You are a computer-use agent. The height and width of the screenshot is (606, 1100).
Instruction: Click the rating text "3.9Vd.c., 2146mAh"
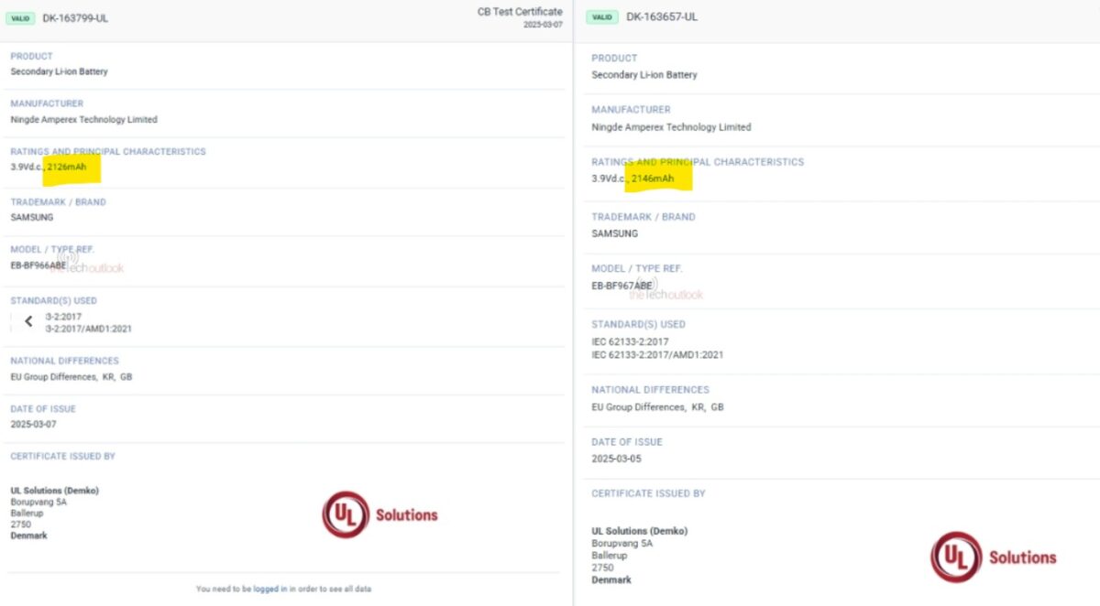pyautogui.click(x=632, y=179)
